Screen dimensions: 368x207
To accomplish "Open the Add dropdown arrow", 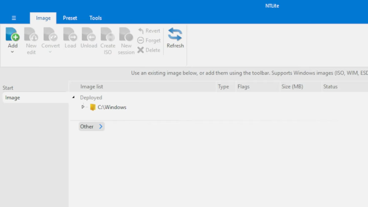I will click(x=13, y=52).
